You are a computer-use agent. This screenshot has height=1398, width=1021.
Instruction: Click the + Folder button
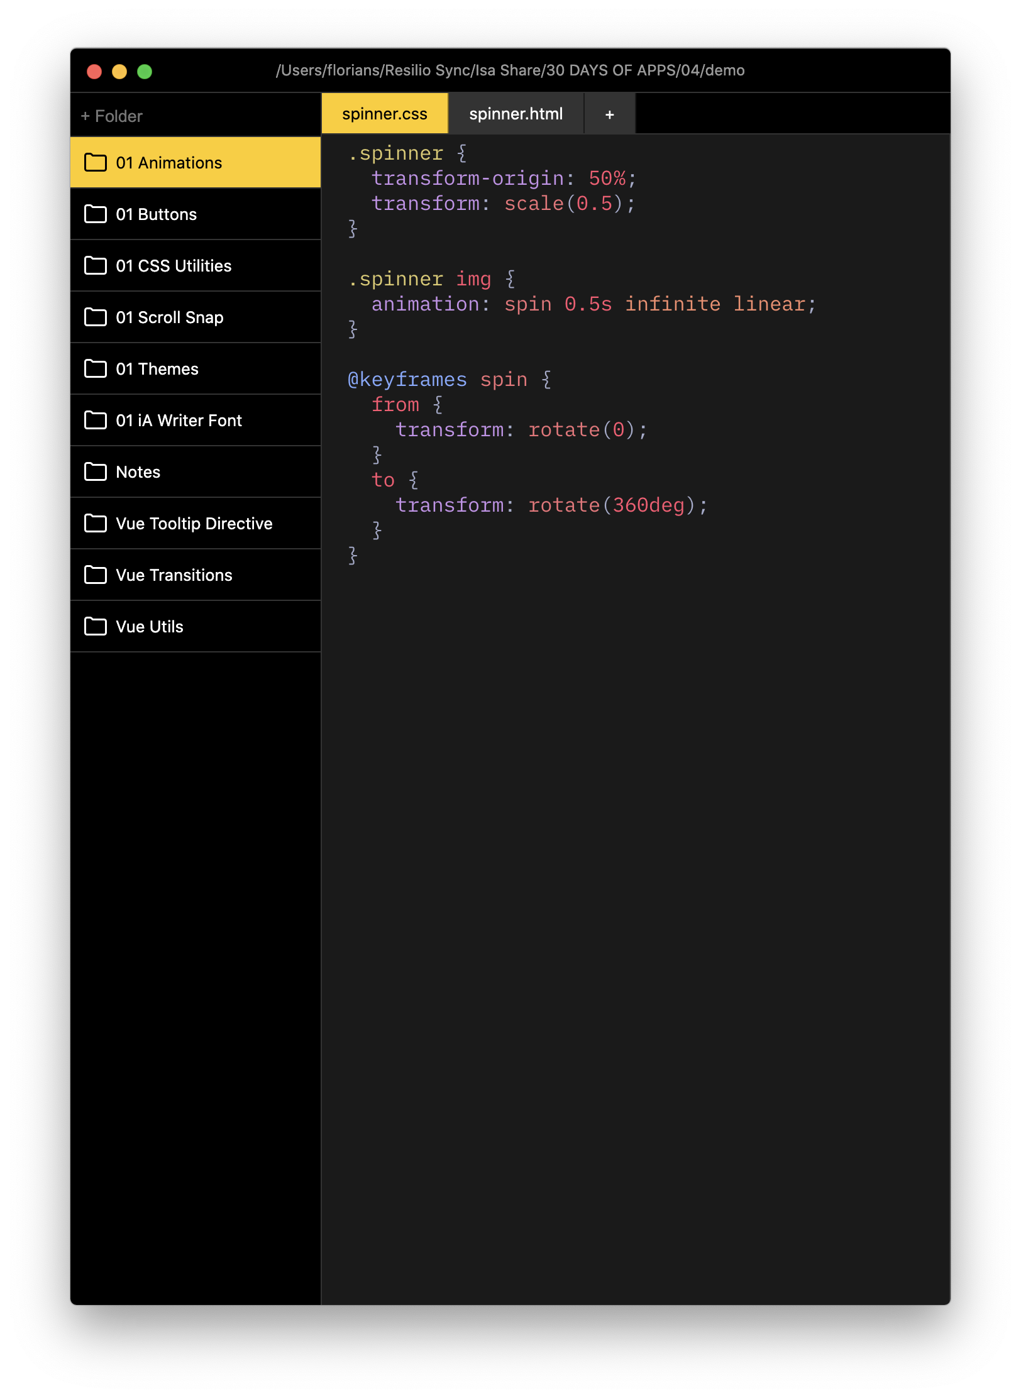112,116
